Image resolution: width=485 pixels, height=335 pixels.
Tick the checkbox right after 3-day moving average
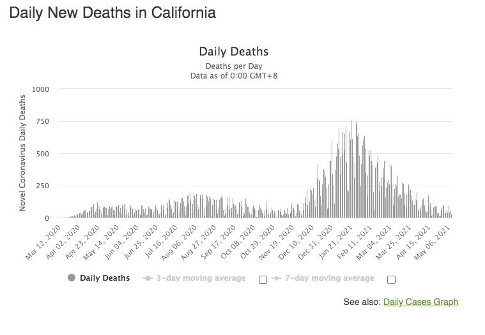point(263,279)
